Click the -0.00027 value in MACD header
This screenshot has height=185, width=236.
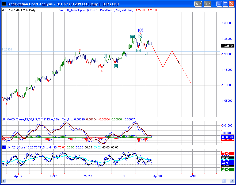(x=129, y=119)
